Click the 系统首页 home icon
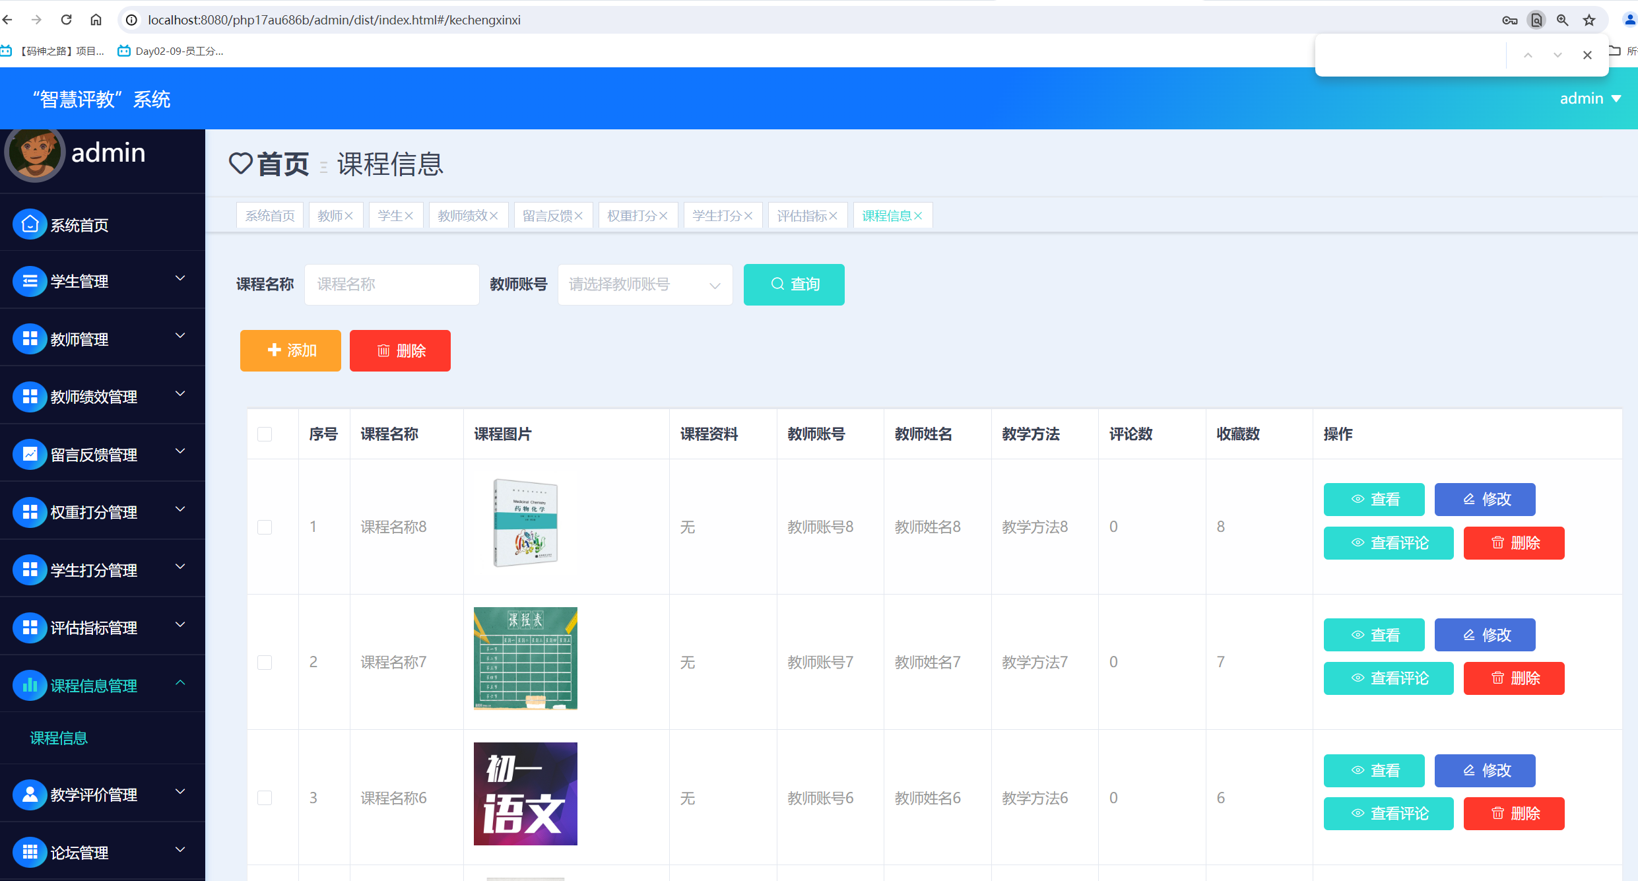This screenshot has height=881, width=1638. click(x=30, y=224)
